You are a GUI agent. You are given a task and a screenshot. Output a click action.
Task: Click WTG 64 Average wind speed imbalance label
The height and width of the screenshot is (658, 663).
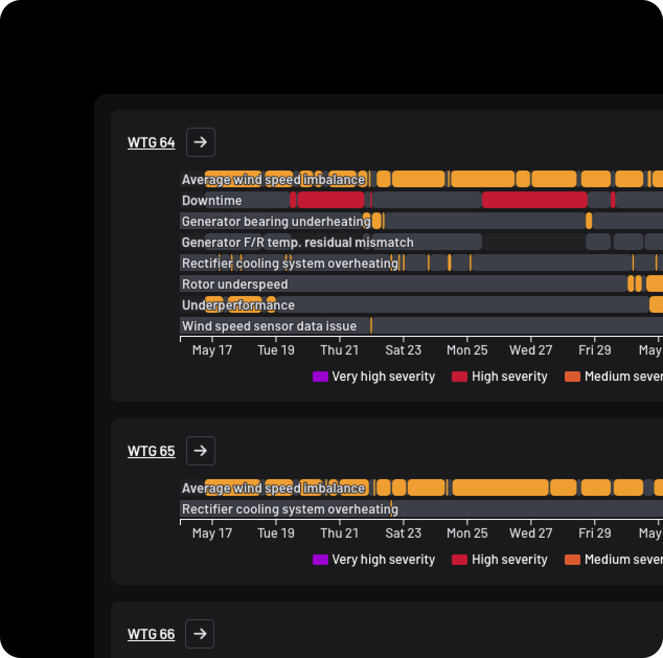click(273, 179)
